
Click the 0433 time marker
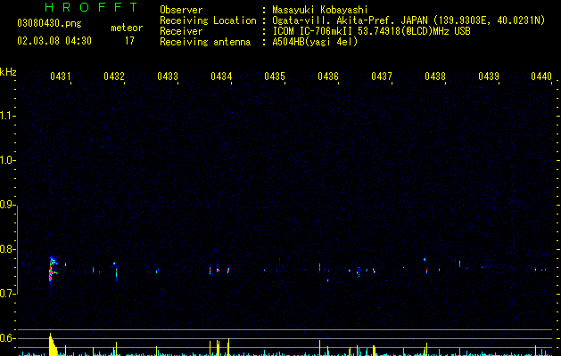pyautogui.click(x=168, y=77)
